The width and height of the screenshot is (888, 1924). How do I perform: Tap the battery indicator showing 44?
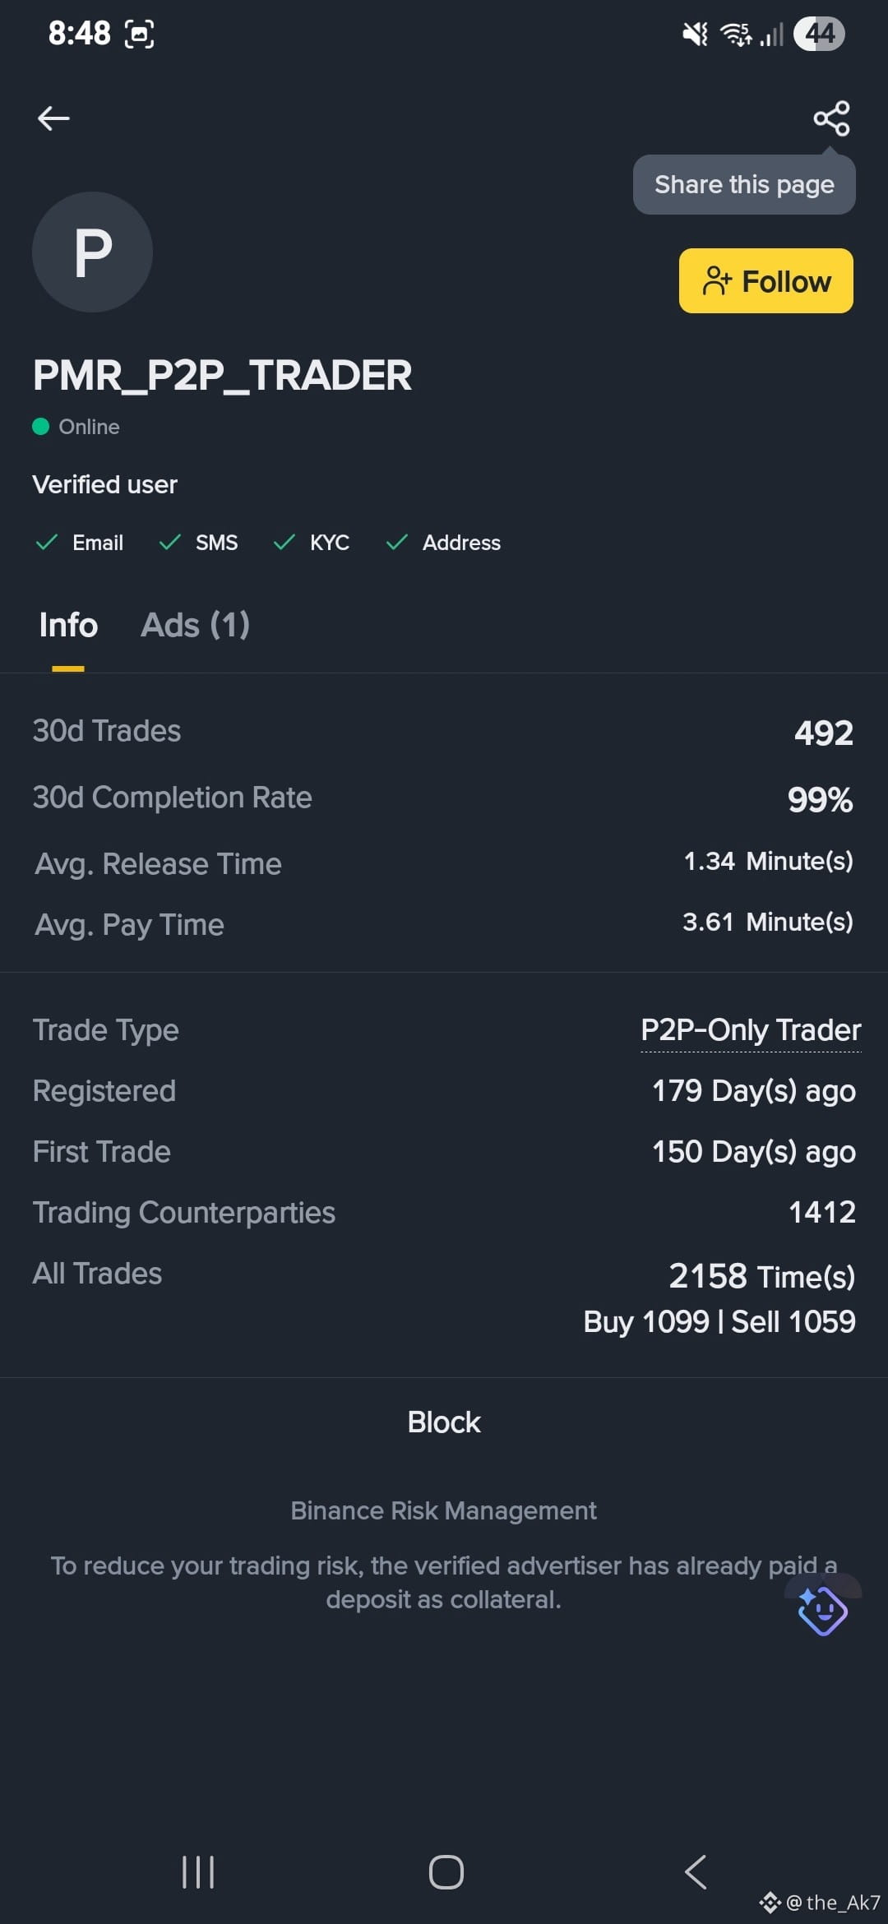(819, 34)
